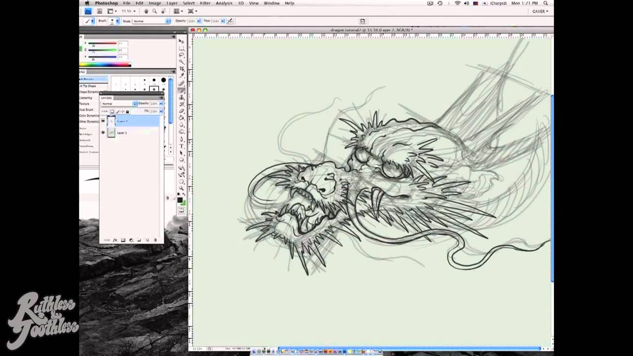Open the Layers panel options menu
The height and width of the screenshot is (356, 633).
160,97
